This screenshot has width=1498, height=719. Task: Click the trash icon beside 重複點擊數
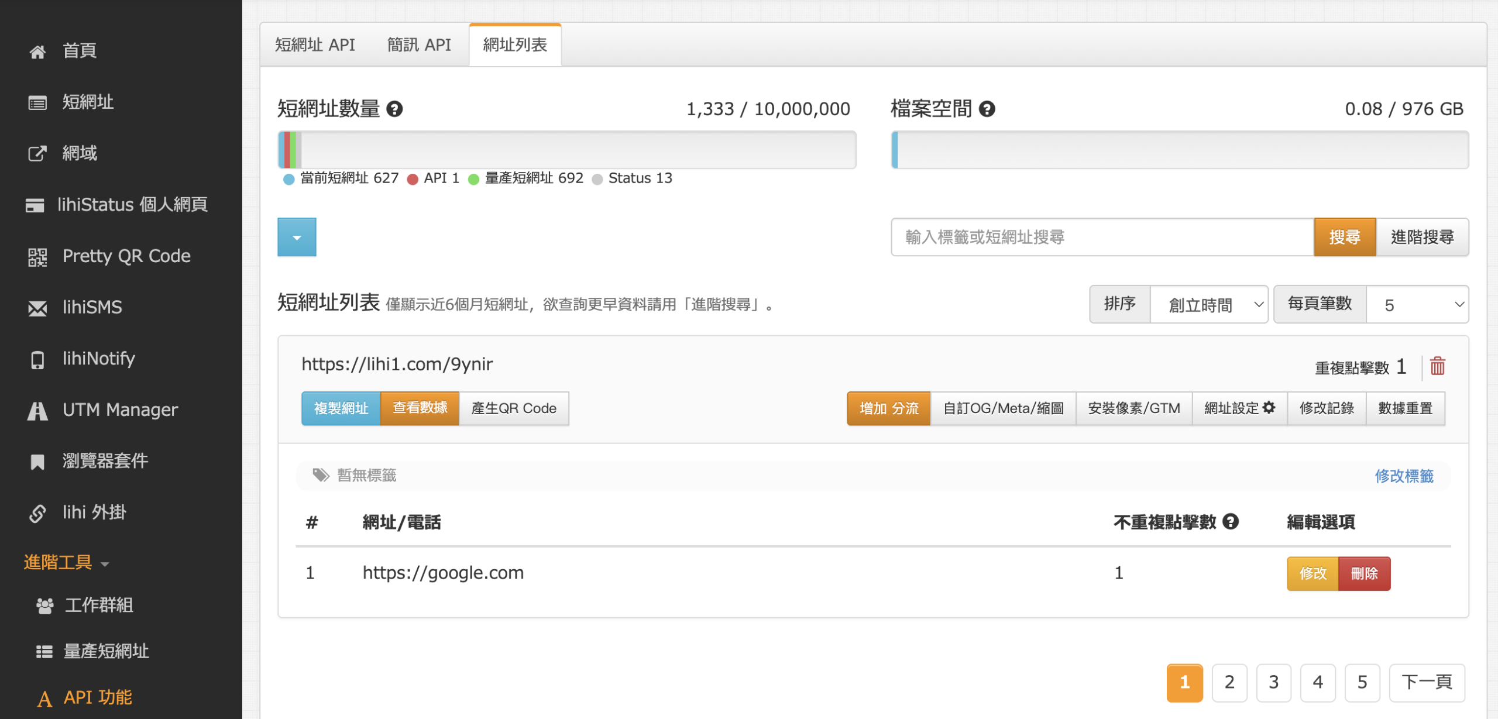tap(1437, 366)
